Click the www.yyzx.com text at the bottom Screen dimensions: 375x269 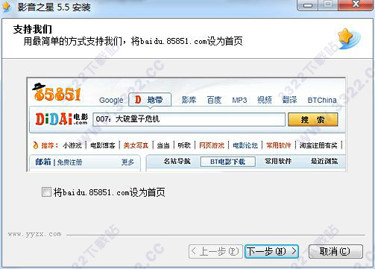click(x=34, y=234)
